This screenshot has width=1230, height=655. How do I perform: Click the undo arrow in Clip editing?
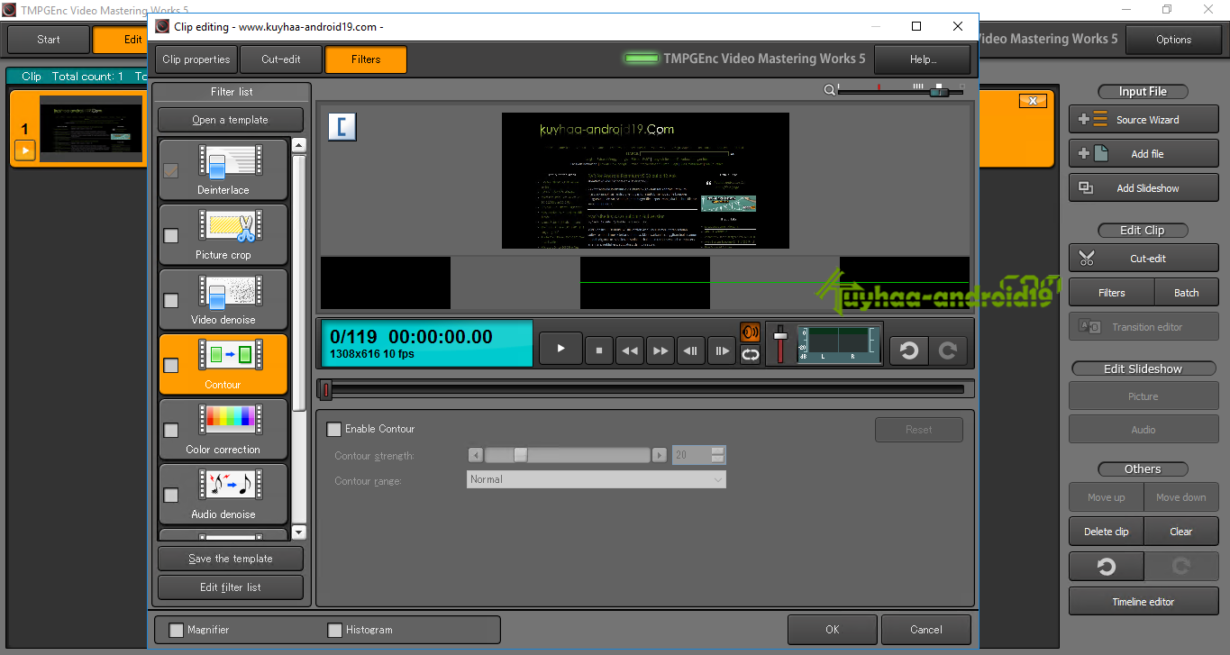pos(909,350)
